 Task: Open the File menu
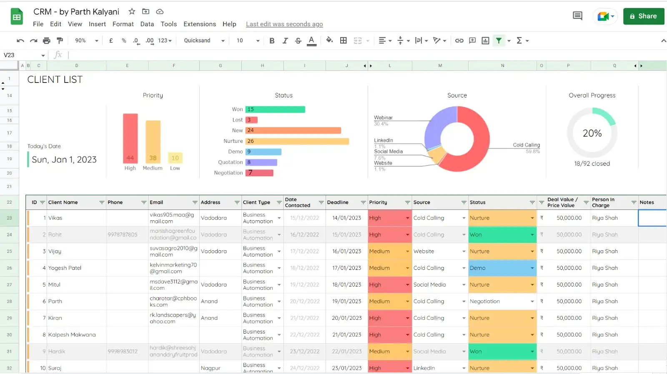click(38, 24)
